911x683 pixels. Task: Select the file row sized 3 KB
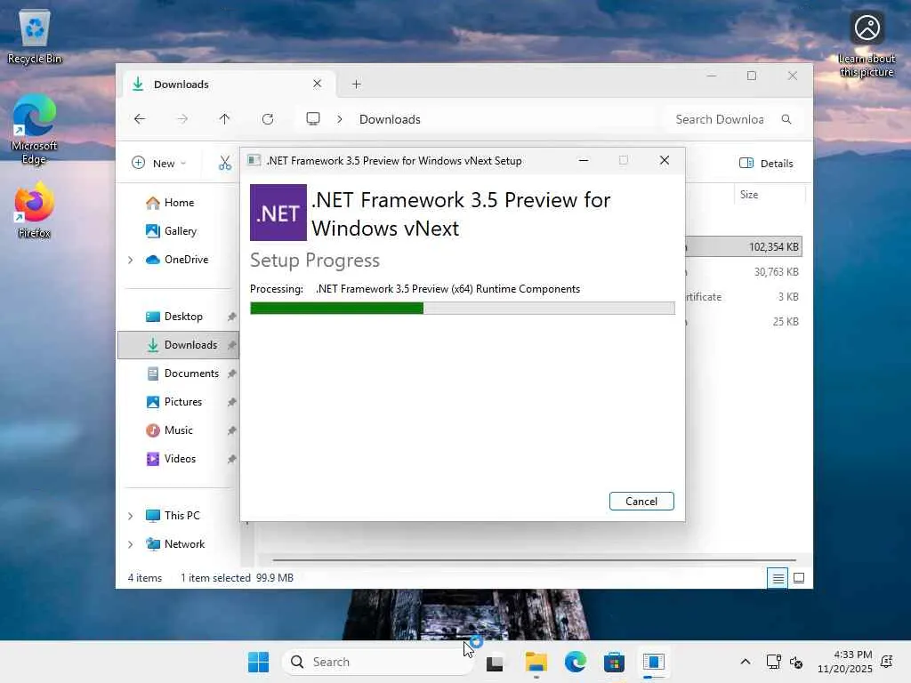click(744, 297)
